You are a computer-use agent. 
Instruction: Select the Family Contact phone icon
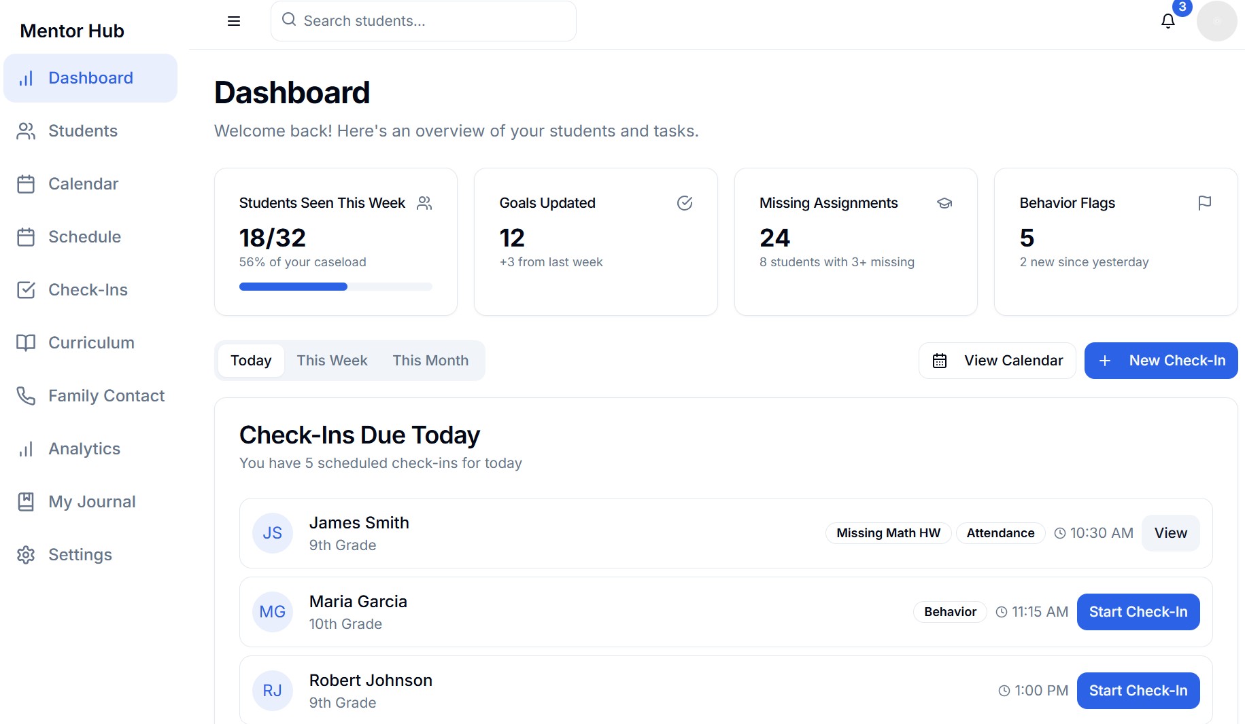(26, 396)
